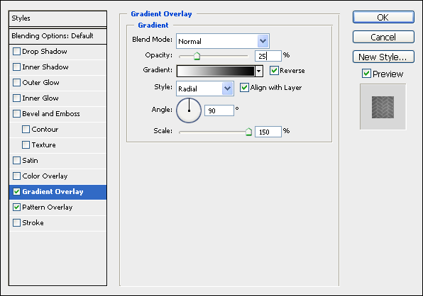The width and height of the screenshot is (423, 296).
Task: Uncheck the Reverse gradient checkbox
Action: 274,71
